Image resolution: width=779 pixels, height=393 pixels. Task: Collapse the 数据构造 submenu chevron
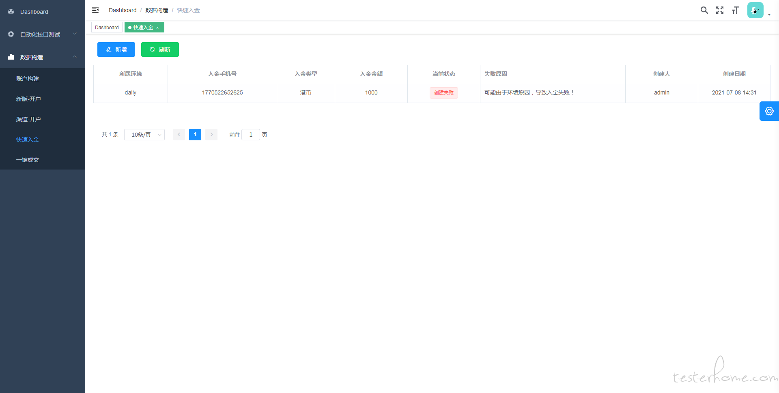point(75,56)
